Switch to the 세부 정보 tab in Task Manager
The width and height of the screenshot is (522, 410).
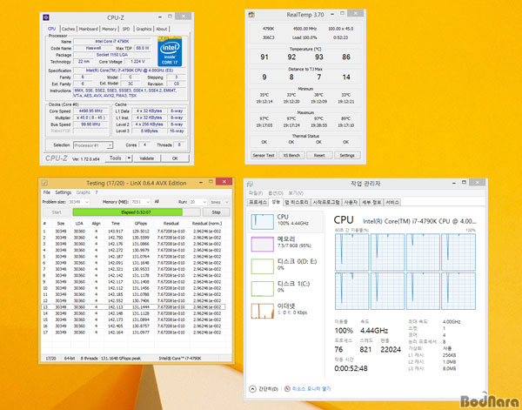[x=371, y=202]
